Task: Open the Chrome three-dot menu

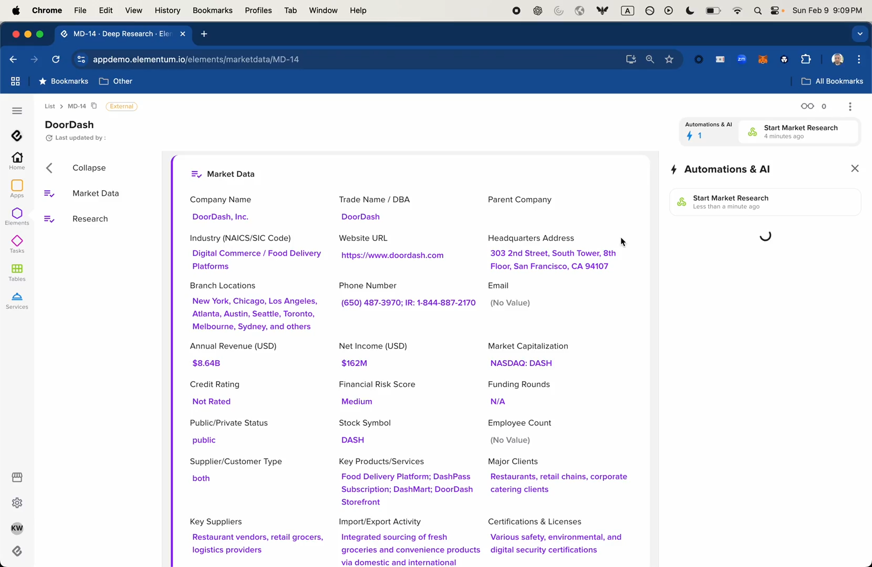Action: coord(859,59)
